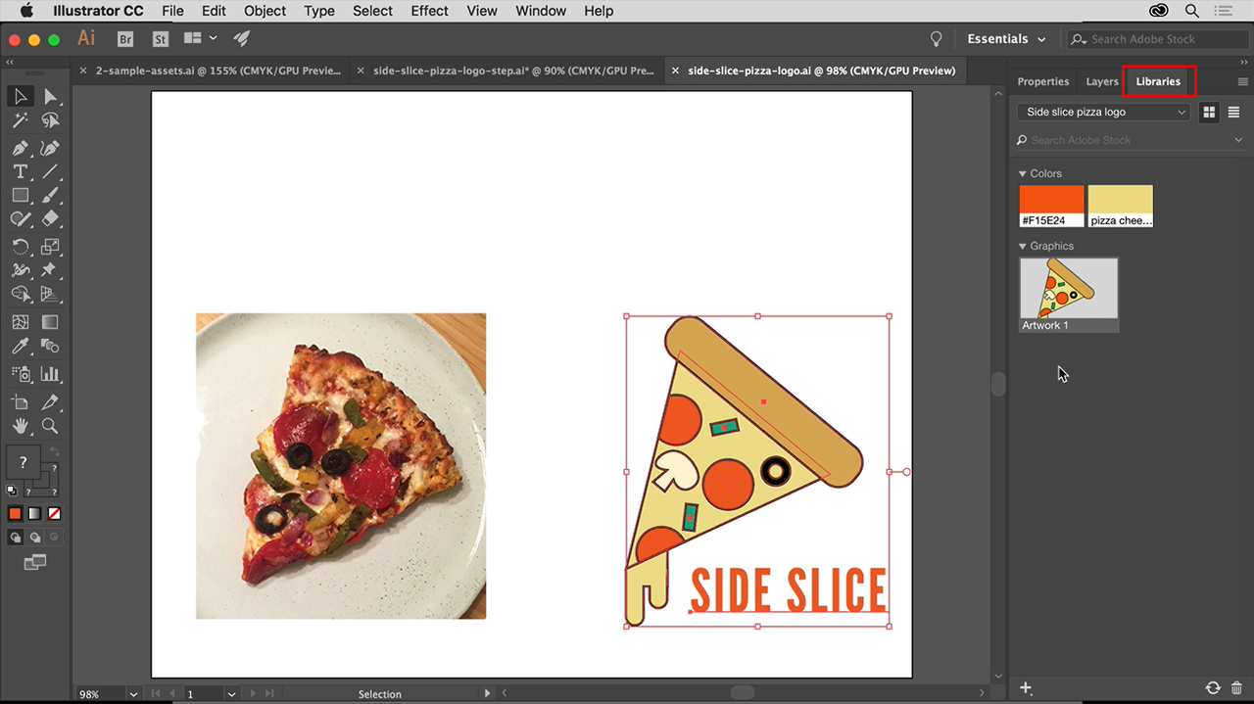Choose the Artboard tool
1254x704 pixels.
point(21,402)
